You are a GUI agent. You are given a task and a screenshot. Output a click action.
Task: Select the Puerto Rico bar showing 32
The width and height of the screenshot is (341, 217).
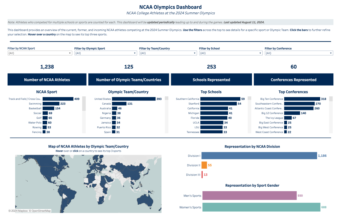pyautogui.click(x=114, y=128)
